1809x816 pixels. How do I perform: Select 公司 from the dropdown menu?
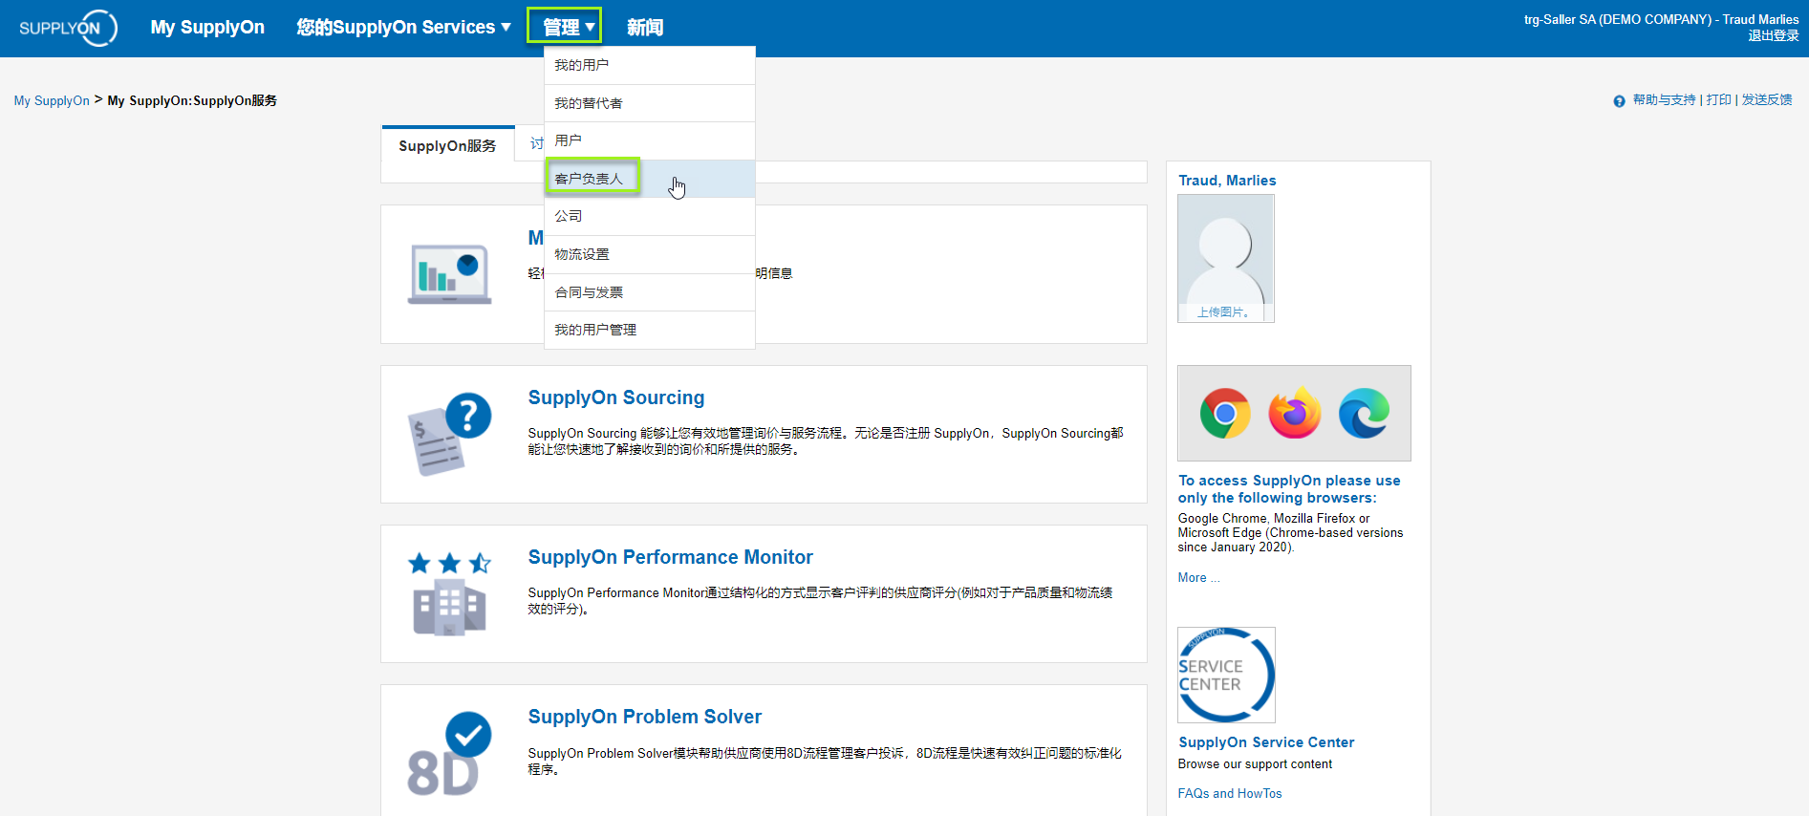[650, 216]
